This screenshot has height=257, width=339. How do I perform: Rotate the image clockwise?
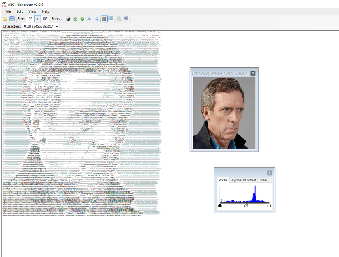click(x=82, y=19)
